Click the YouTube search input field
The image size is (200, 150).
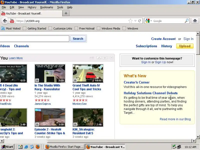tap(34, 38)
